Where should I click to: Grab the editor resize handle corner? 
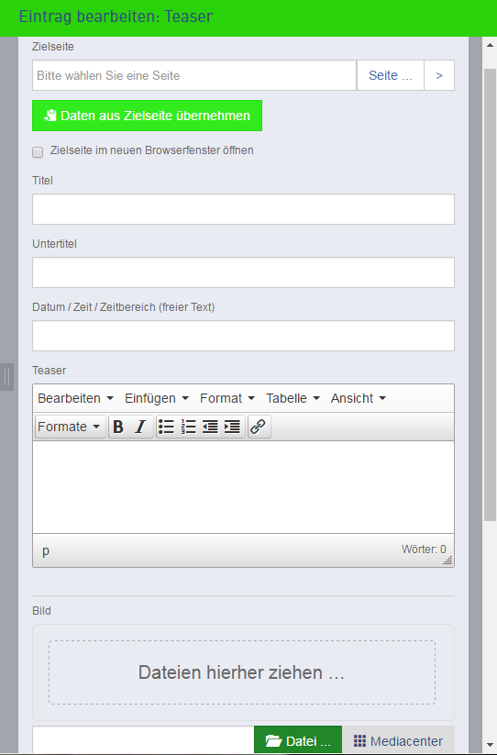pos(447,560)
